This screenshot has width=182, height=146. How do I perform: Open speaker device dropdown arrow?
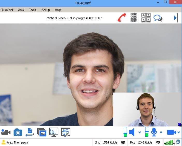(x=140, y=132)
